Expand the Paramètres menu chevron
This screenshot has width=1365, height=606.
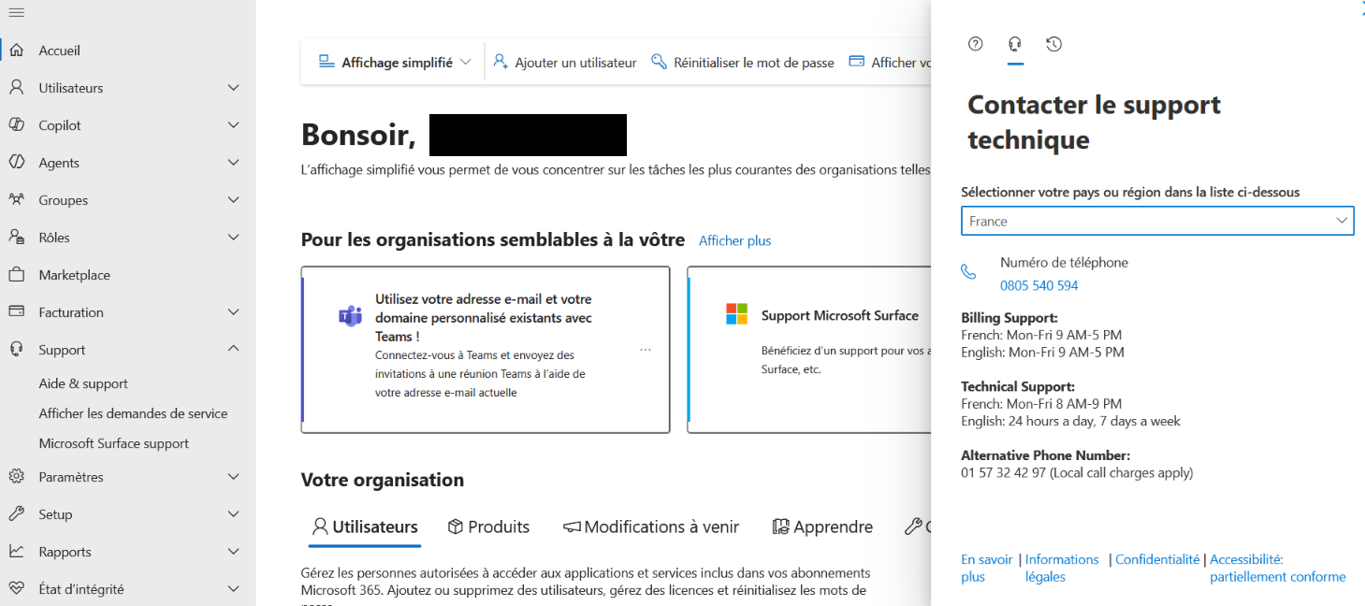point(234,477)
